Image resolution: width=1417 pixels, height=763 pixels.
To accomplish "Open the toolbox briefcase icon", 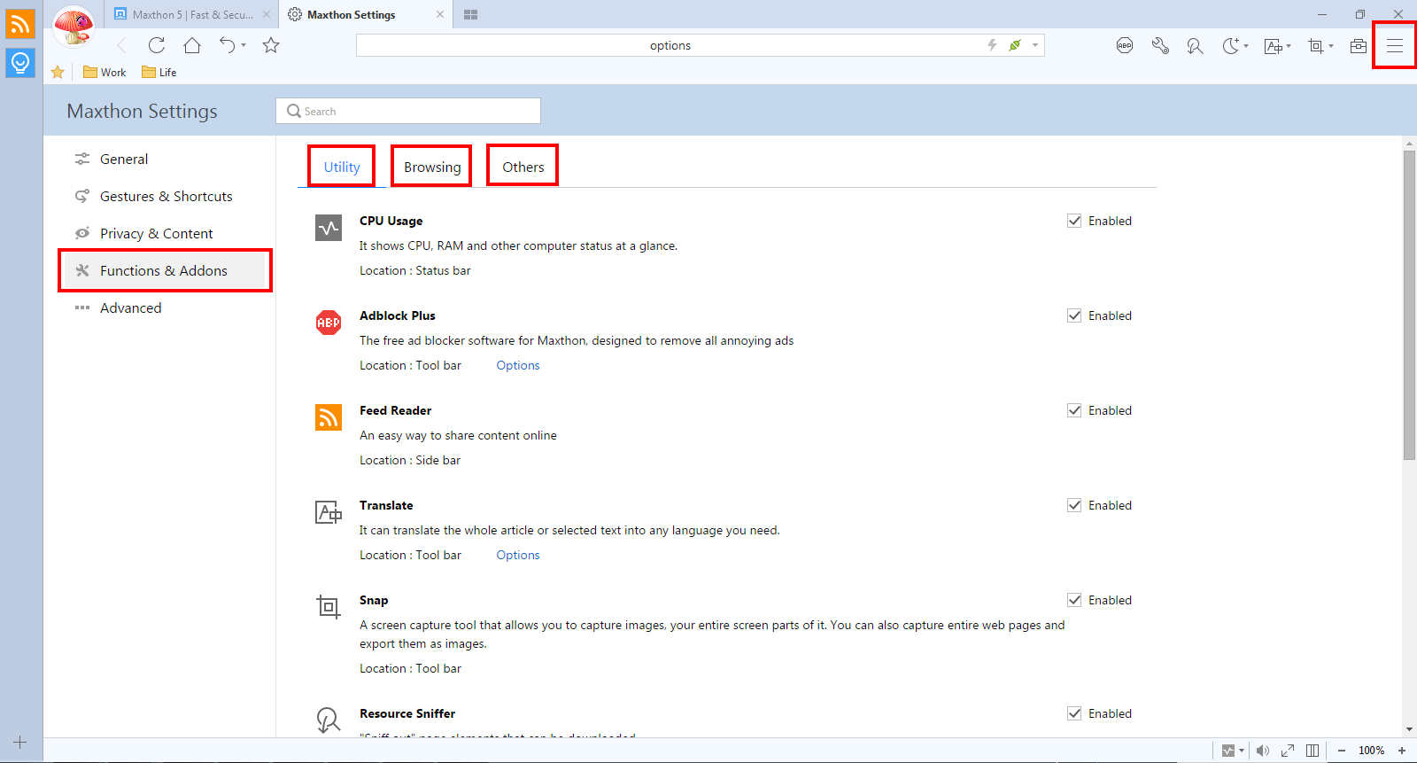I will tap(1359, 45).
